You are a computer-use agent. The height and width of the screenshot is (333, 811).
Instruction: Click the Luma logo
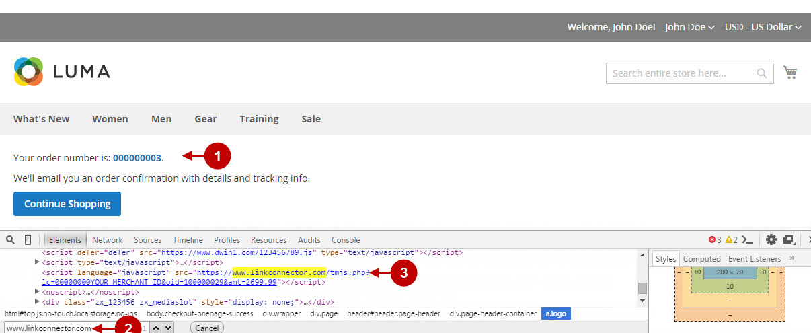point(62,72)
